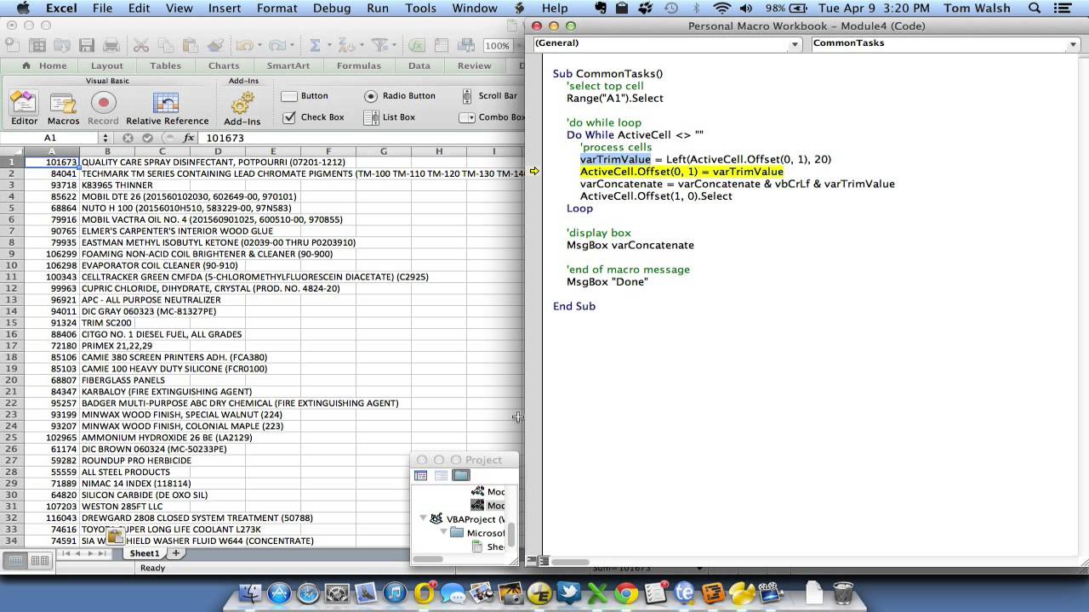Click the Print icon in Excel toolbar

(x=110, y=46)
